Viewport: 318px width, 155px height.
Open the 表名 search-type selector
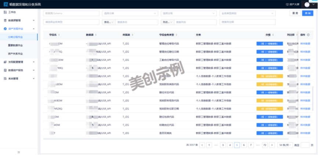click(108, 22)
